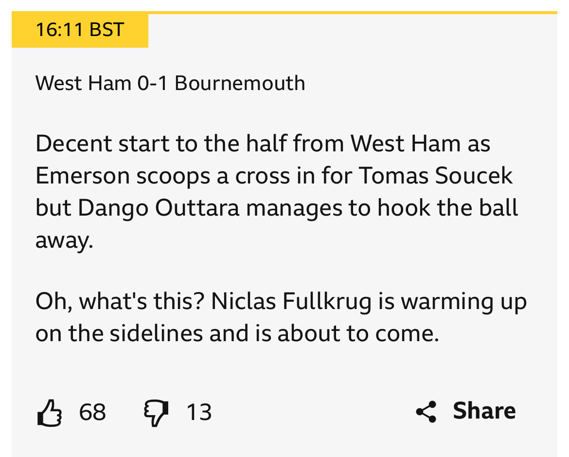Click the 16:11 BST timestamp badge
The width and height of the screenshot is (569, 457).
click(x=80, y=29)
